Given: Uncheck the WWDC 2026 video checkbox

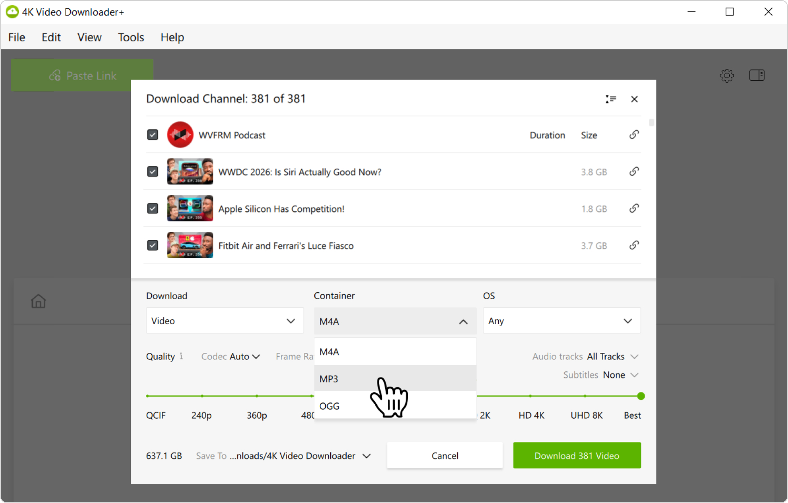Looking at the screenshot, I should click(x=153, y=171).
